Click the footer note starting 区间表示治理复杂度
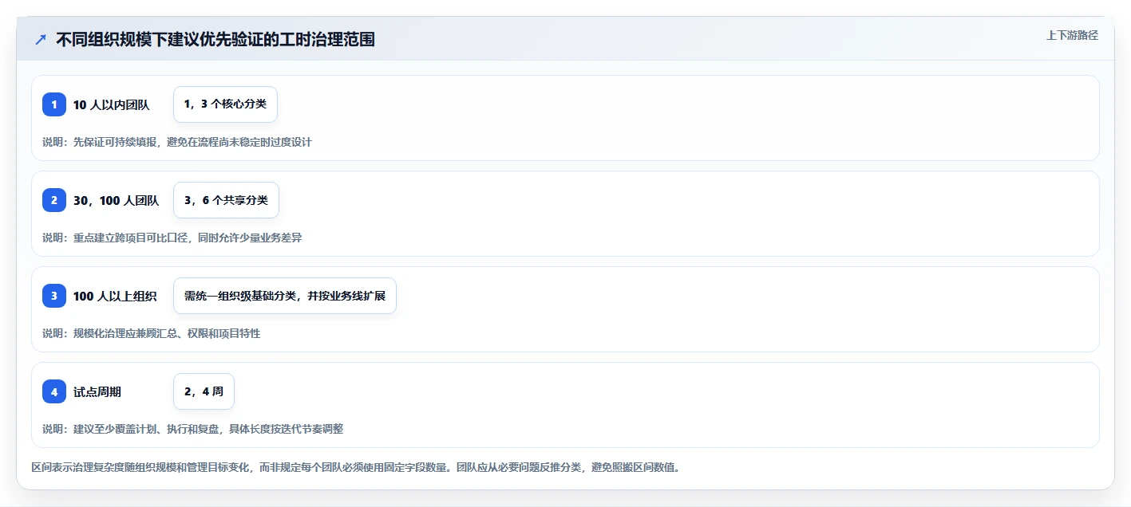 (356, 467)
